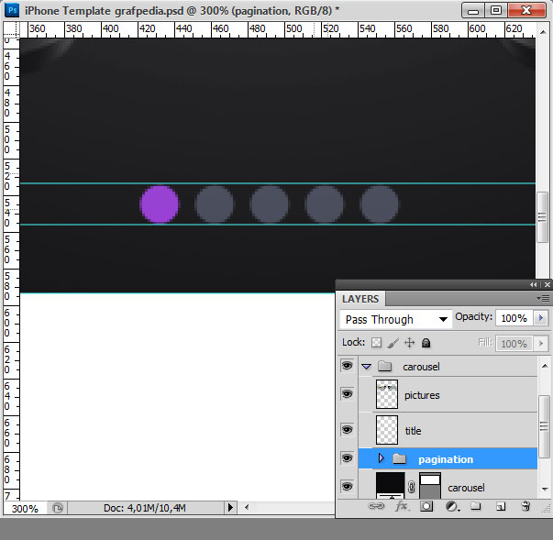
Task: Create new fill or adjustment layer
Action: [x=452, y=506]
